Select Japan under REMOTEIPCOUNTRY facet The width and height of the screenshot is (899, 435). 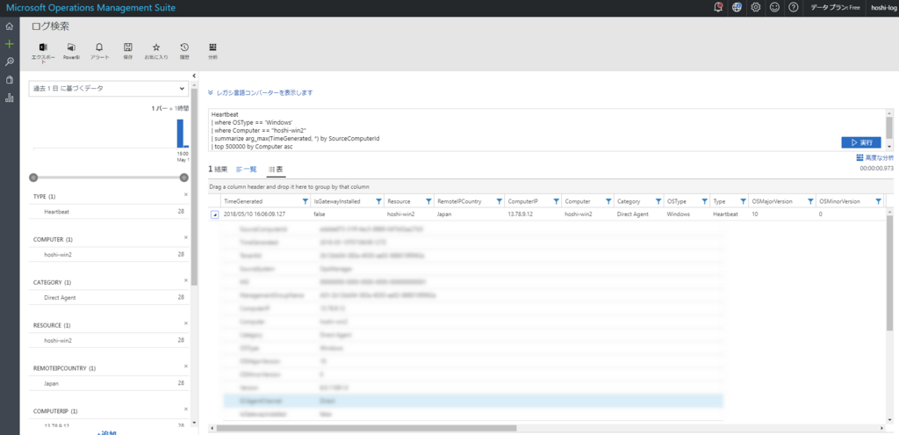[x=52, y=383]
